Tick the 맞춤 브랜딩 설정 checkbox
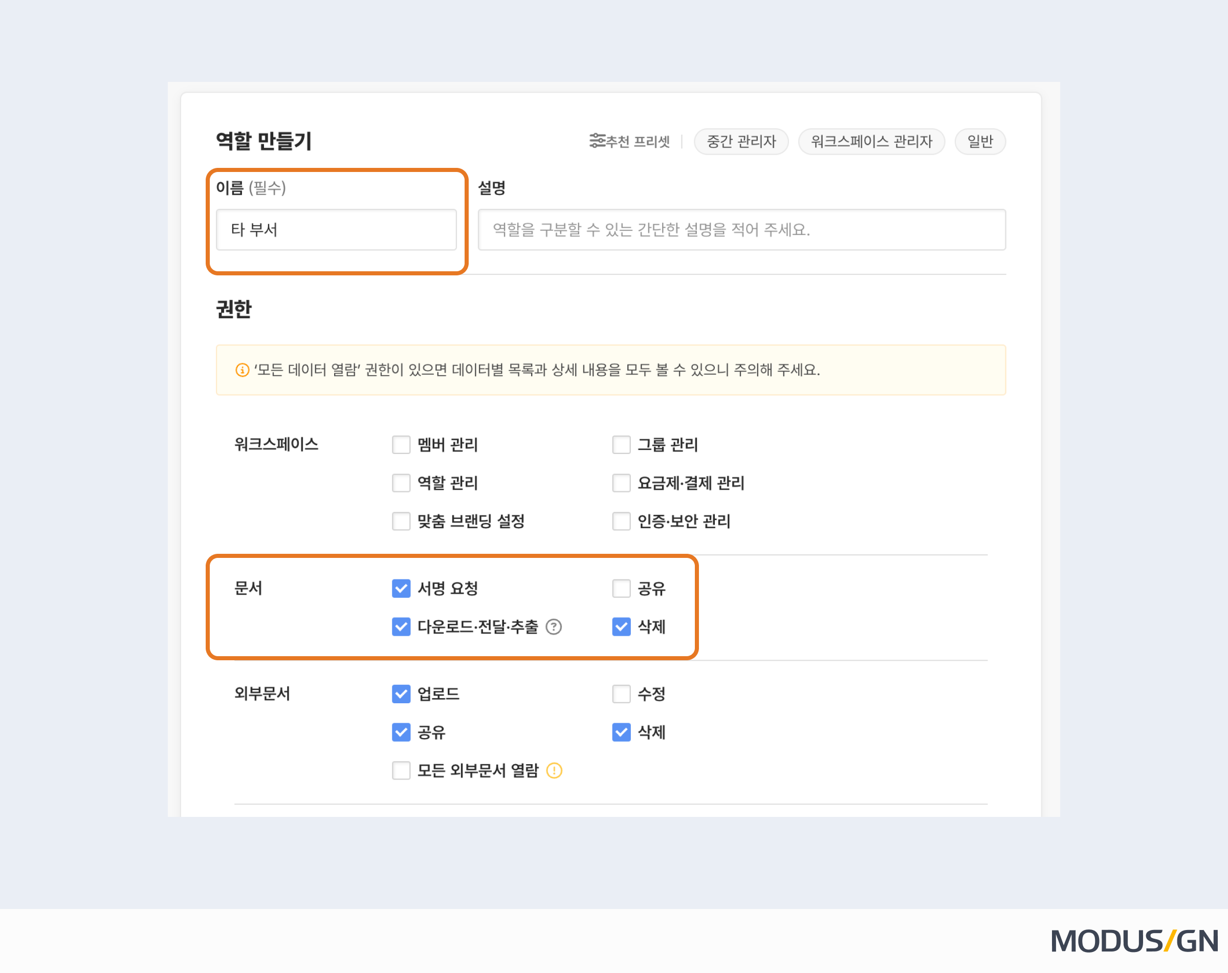 click(x=401, y=521)
